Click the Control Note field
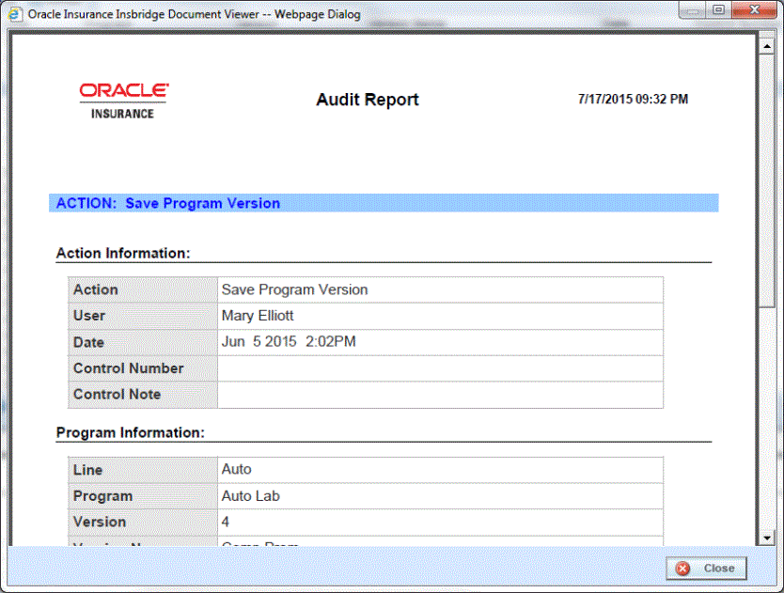 [376, 395]
